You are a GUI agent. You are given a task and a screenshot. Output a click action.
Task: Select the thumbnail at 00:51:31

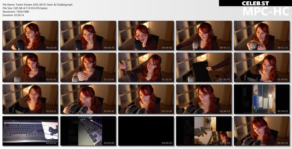pos(262,36)
